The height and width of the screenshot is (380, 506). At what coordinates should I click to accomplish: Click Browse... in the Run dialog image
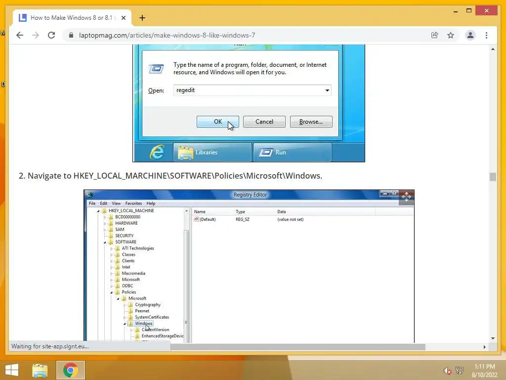click(x=311, y=122)
